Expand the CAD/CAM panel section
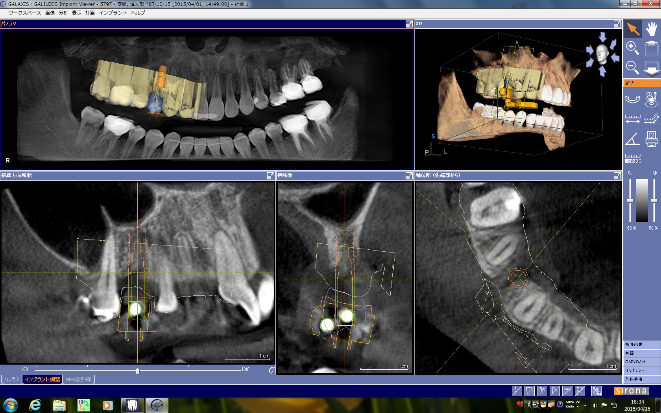The image size is (661, 413). click(641, 362)
